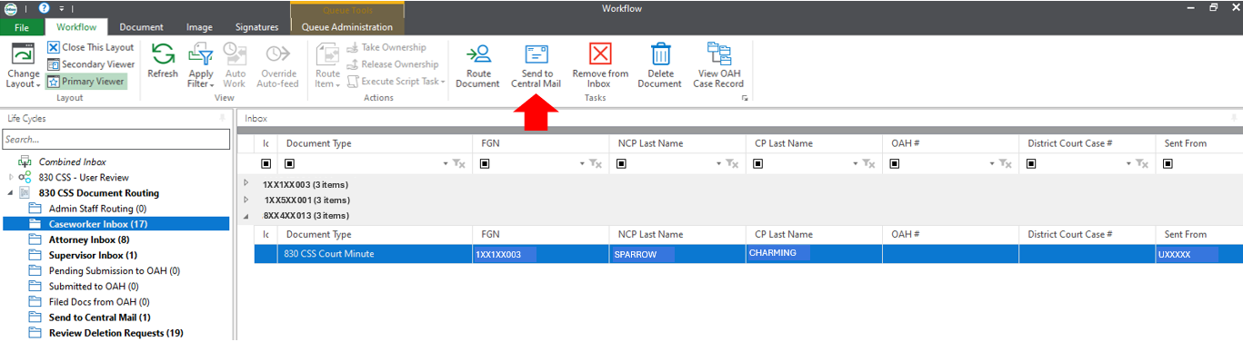1243x342 pixels.
Task: Open Supervisor Inbox queue
Action: pyautogui.click(x=93, y=255)
